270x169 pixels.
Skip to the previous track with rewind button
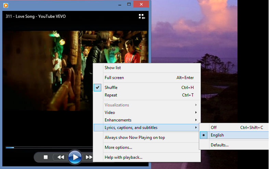coord(61,157)
